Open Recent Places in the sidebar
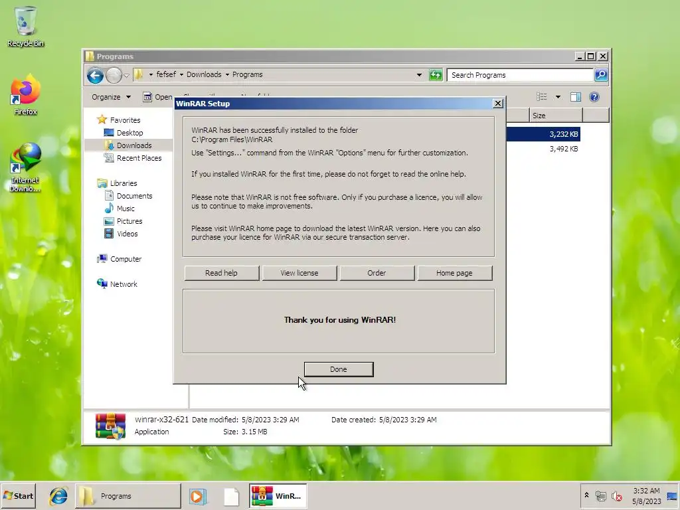This screenshot has width=680, height=510. point(133,158)
